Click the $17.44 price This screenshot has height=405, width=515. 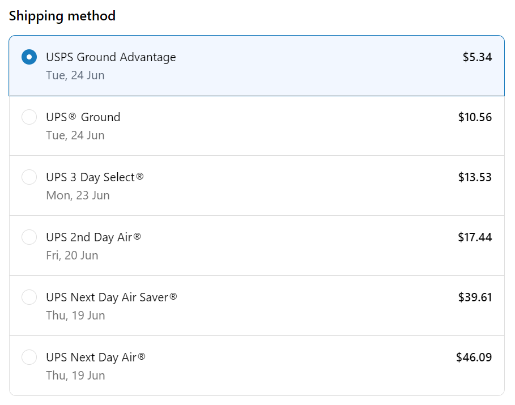[475, 237]
